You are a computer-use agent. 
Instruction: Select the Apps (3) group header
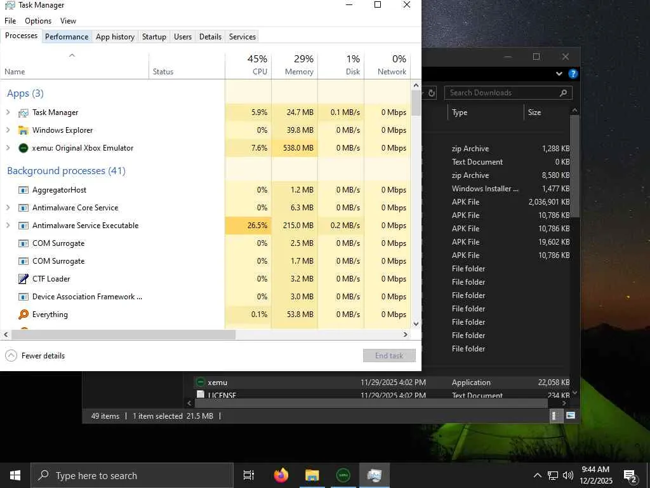[x=25, y=93]
